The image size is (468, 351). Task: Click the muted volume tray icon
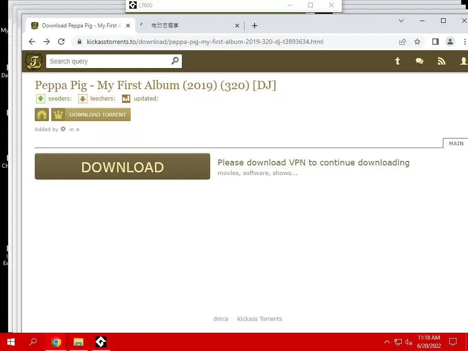[x=409, y=342]
